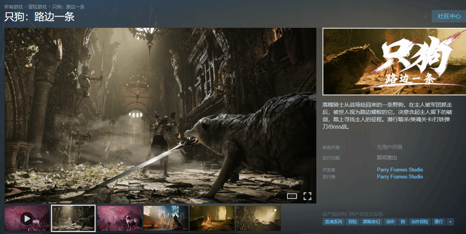
Task: Select the 类魂系列 tag
Action: pyautogui.click(x=333, y=222)
